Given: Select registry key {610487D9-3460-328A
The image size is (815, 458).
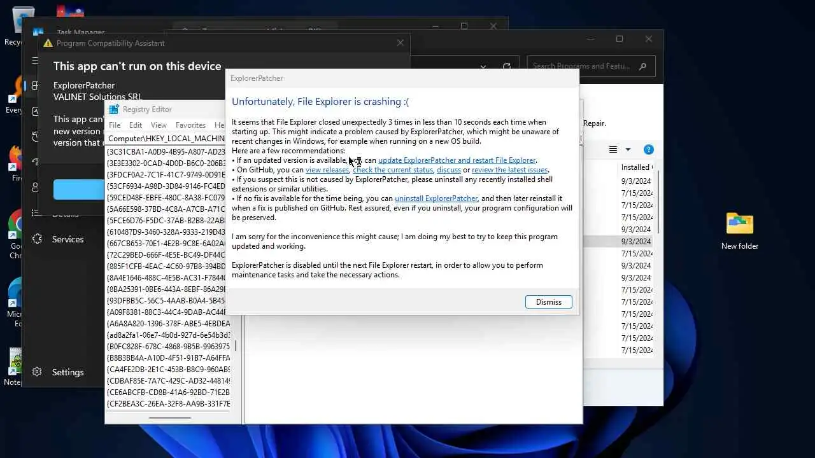Looking at the screenshot, I should coord(166,232).
